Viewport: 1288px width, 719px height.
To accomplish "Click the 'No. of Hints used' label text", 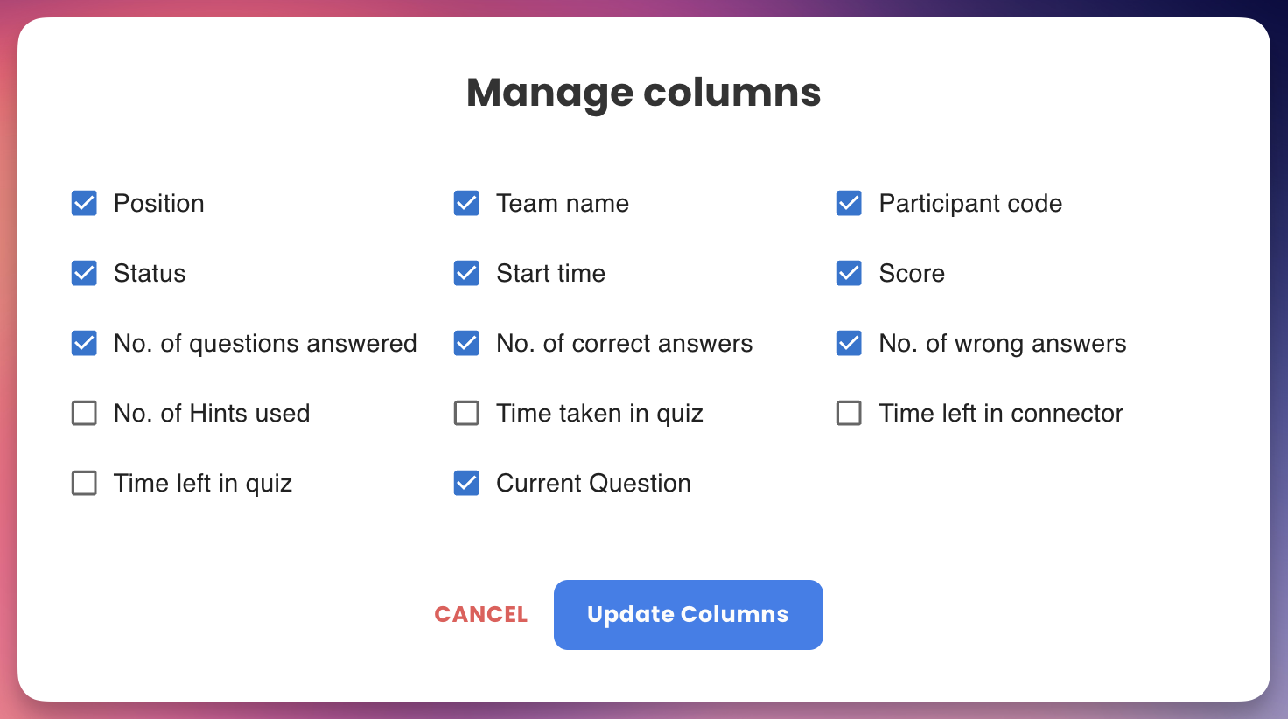I will pos(212,413).
